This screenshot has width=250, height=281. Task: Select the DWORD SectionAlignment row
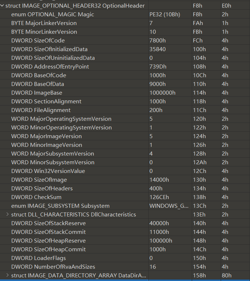(46, 102)
